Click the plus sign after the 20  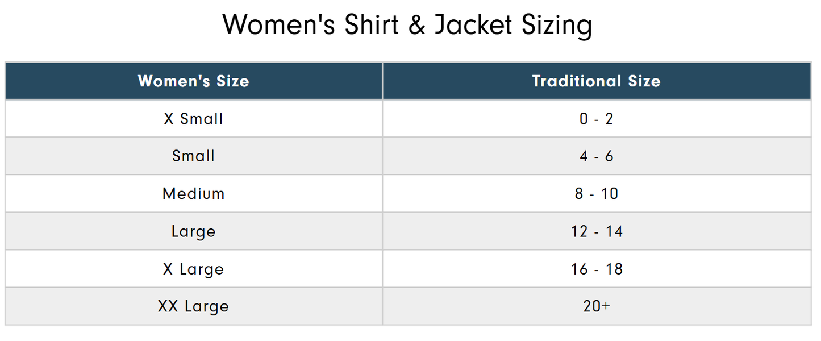point(606,306)
